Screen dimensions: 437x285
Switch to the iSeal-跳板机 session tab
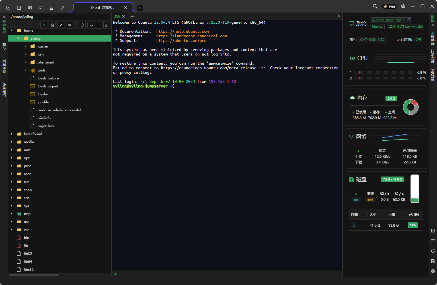point(102,8)
